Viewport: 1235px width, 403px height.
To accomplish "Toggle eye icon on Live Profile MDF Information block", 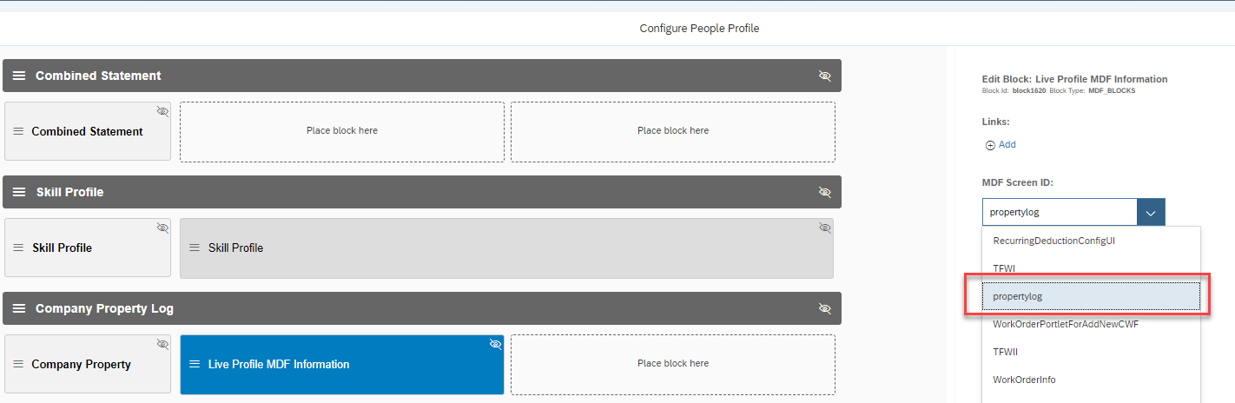I will [x=496, y=344].
